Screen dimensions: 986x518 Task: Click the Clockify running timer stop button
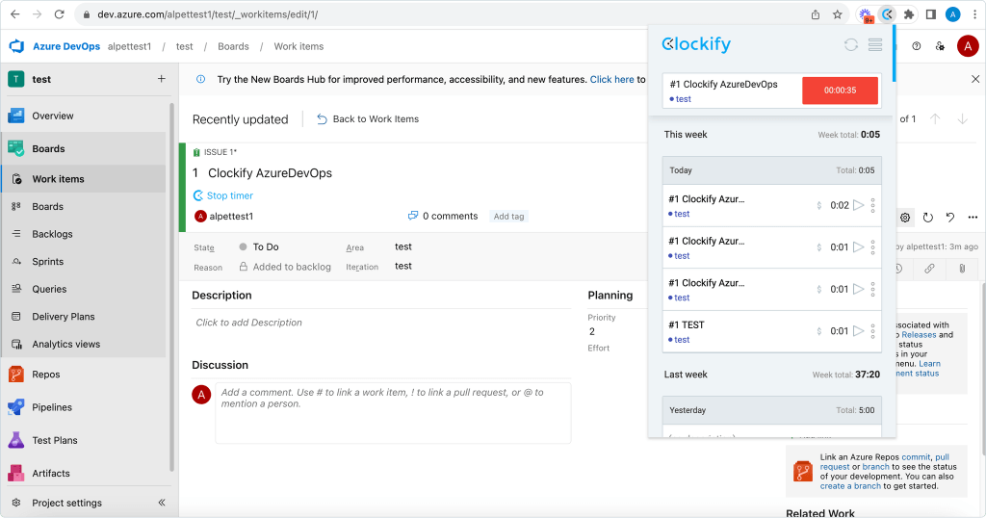840,91
